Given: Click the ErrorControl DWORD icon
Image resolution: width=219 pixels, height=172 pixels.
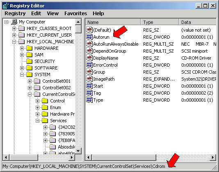Looking at the screenshot, I should pyautogui.click(x=89, y=65).
